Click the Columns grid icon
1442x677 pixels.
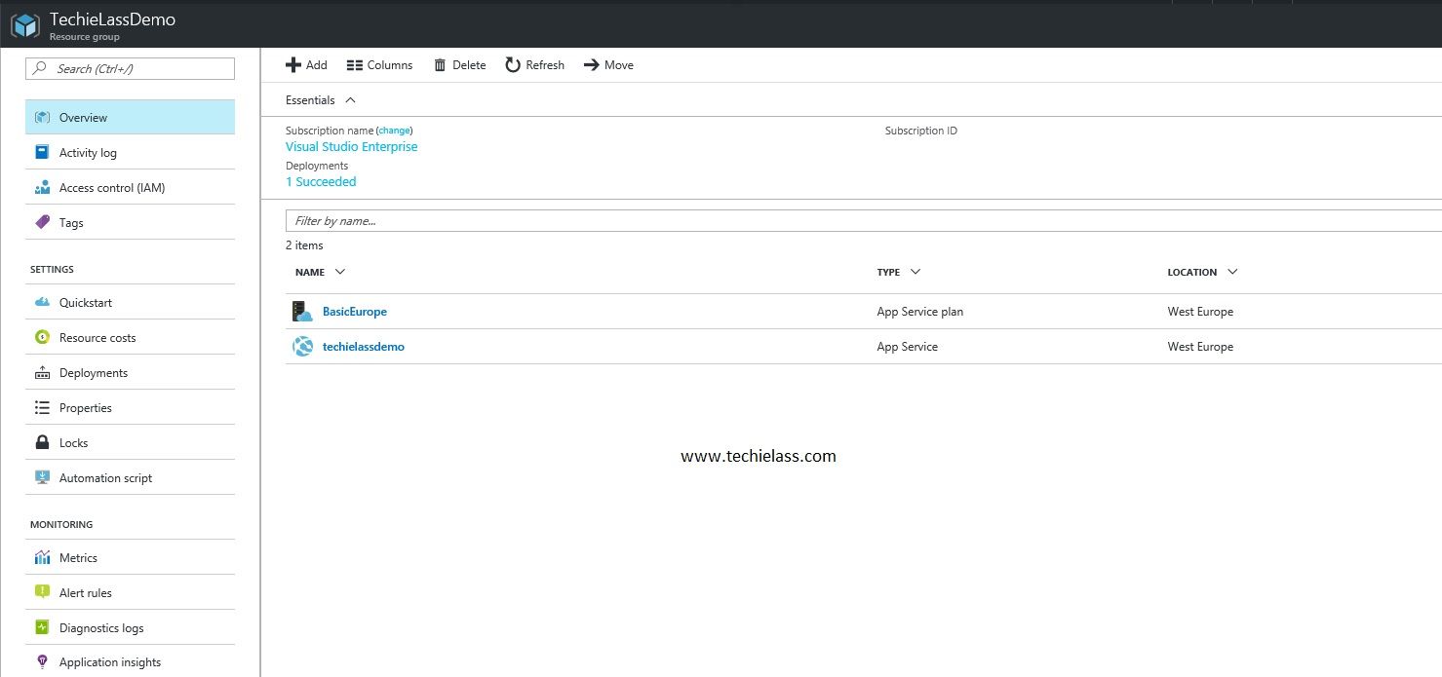[x=354, y=65]
